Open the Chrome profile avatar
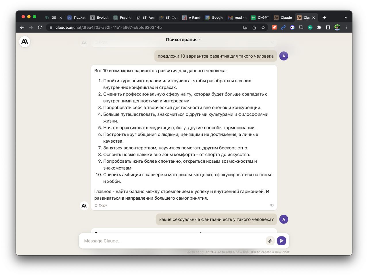This screenshot has height=276, width=368. click(x=337, y=28)
